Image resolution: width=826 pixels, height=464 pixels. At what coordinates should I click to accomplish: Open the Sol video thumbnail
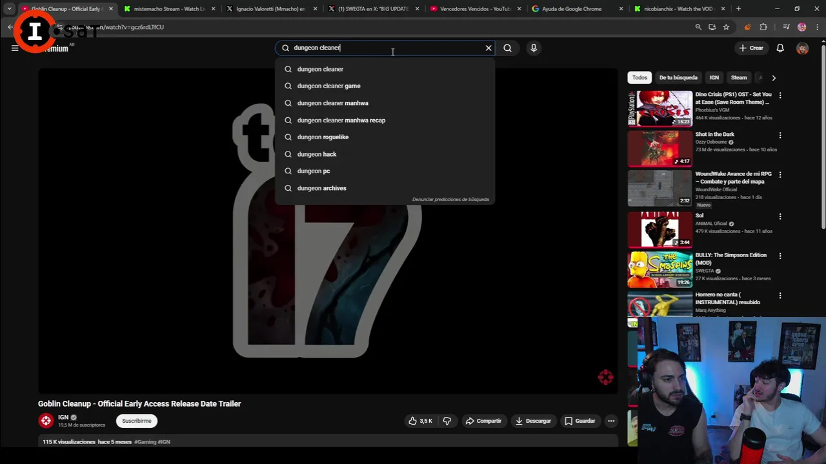pyautogui.click(x=660, y=229)
